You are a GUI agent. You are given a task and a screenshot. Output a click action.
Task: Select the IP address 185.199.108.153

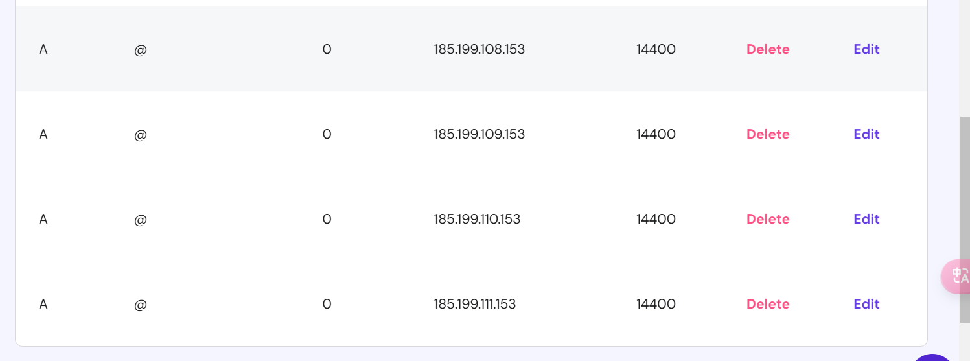[x=479, y=49]
